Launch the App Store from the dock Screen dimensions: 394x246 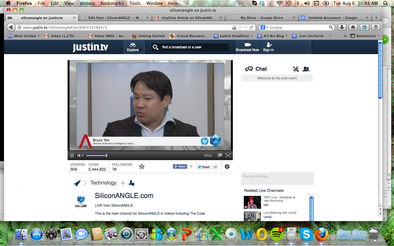tap(36, 235)
